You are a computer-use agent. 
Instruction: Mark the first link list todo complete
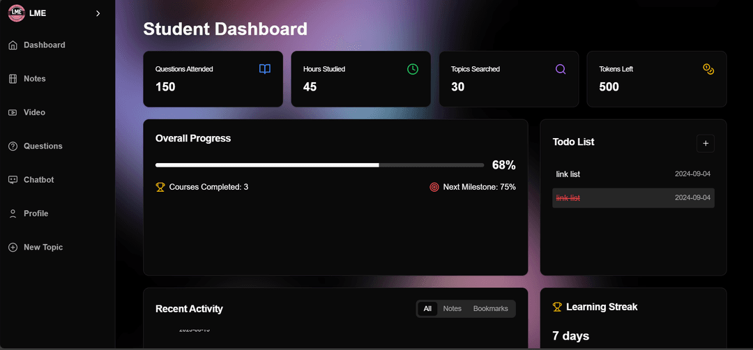click(x=568, y=174)
